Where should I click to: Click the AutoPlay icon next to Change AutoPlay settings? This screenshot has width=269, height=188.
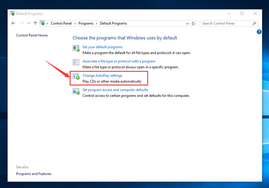click(x=76, y=77)
